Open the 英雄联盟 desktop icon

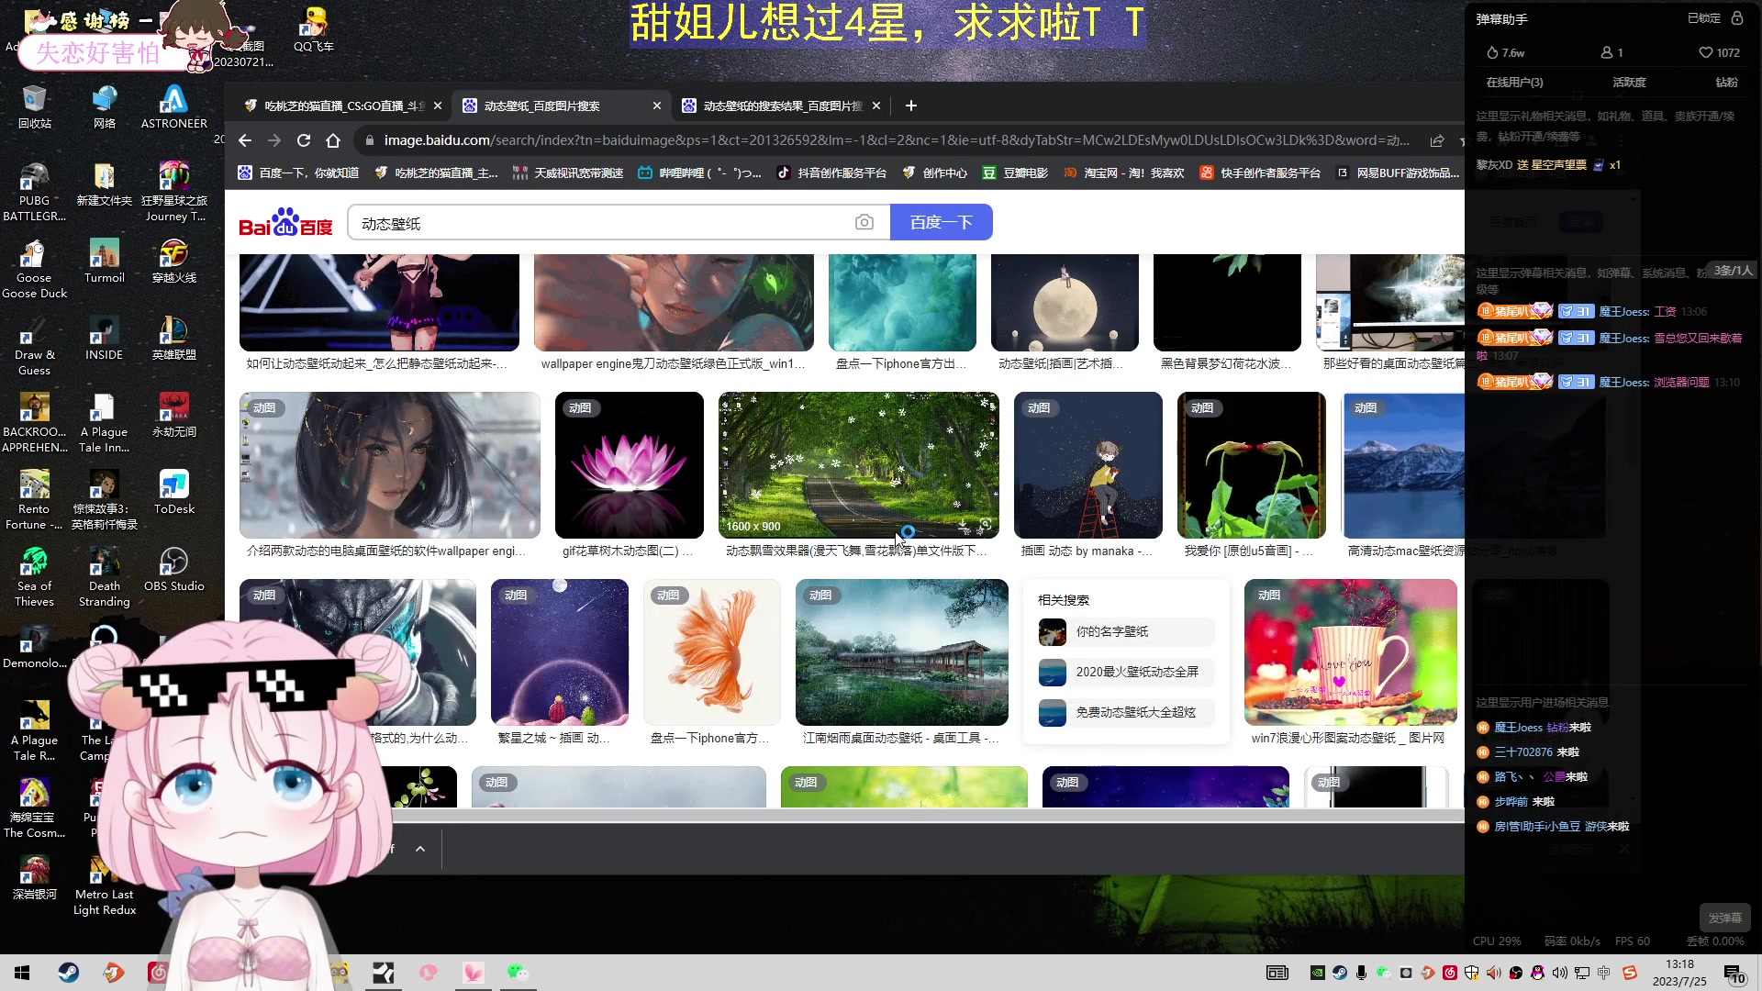173,339
